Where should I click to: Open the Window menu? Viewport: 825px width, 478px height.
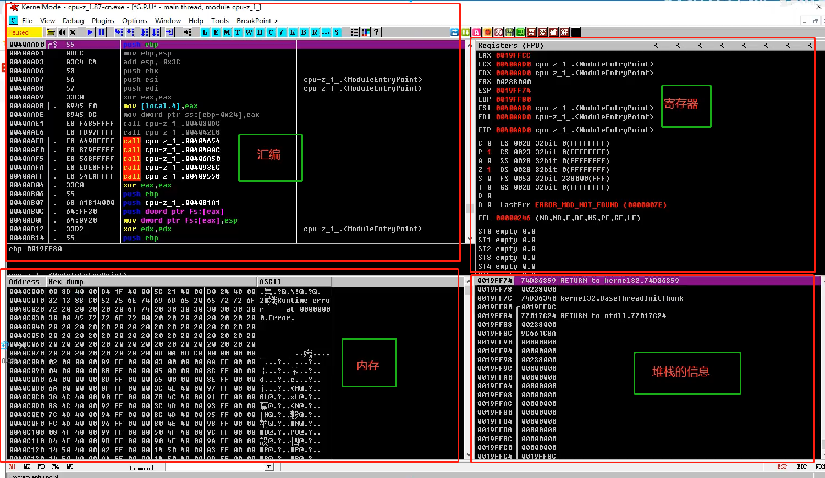pos(168,20)
